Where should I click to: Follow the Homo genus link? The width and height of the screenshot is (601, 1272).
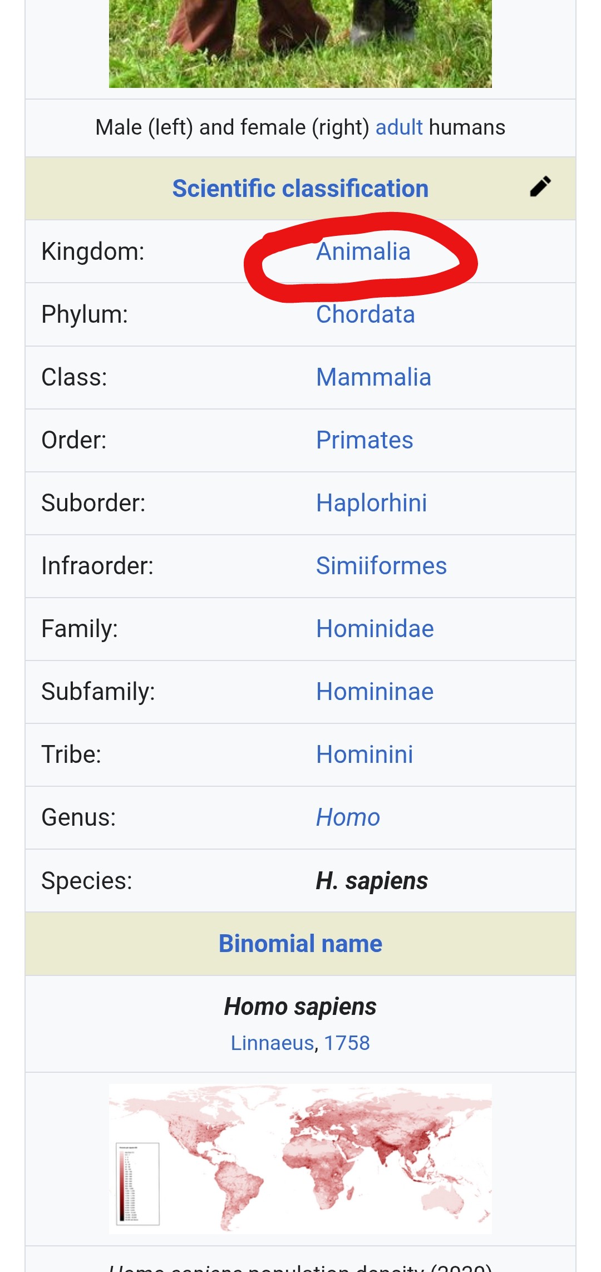coord(348,817)
